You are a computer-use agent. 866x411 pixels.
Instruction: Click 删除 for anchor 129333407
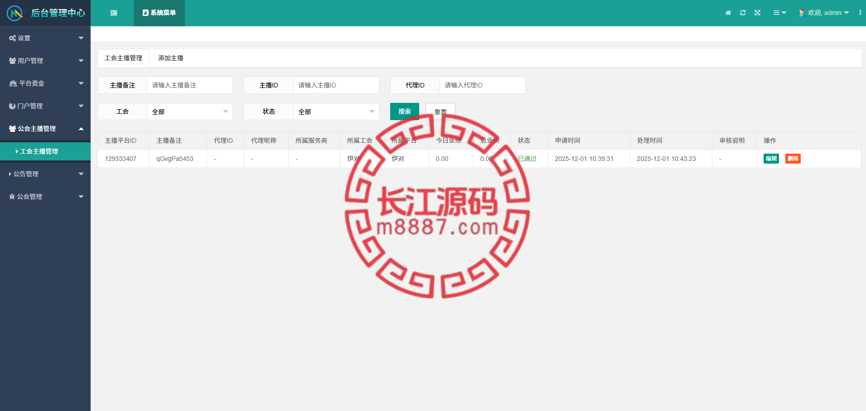click(x=793, y=159)
